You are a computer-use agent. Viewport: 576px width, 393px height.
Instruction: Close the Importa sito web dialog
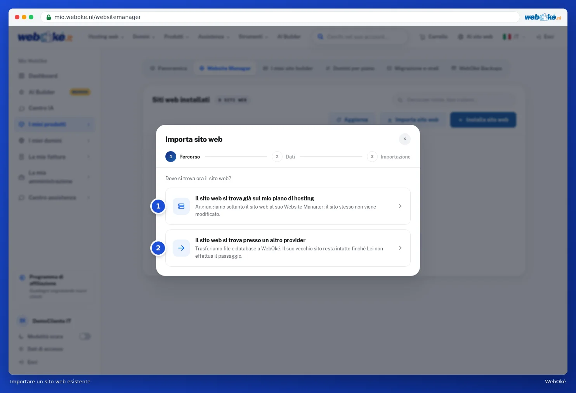[404, 139]
